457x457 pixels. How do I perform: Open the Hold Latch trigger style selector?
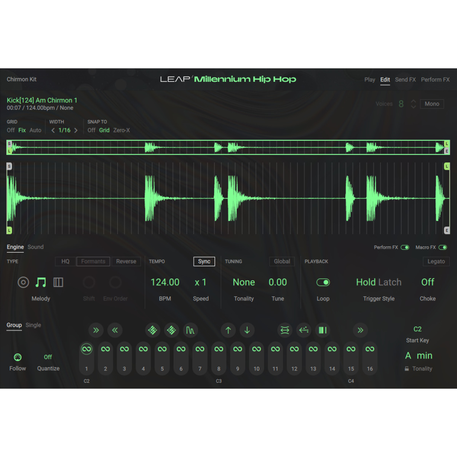(x=379, y=282)
